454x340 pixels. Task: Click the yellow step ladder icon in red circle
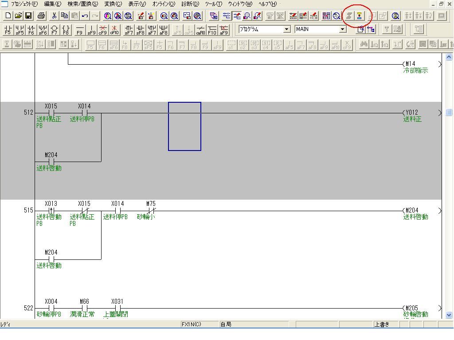(360, 16)
